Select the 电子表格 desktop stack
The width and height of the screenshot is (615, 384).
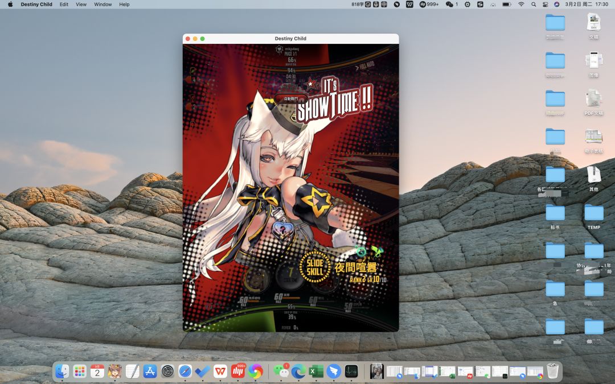[594, 141]
